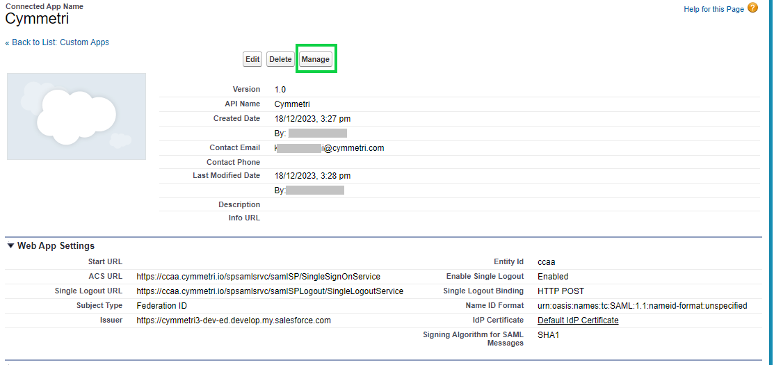Viewport: 774px width, 365px height.
Task: Open the Default IdP Certificate link
Action: pyautogui.click(x=578, y=321)
